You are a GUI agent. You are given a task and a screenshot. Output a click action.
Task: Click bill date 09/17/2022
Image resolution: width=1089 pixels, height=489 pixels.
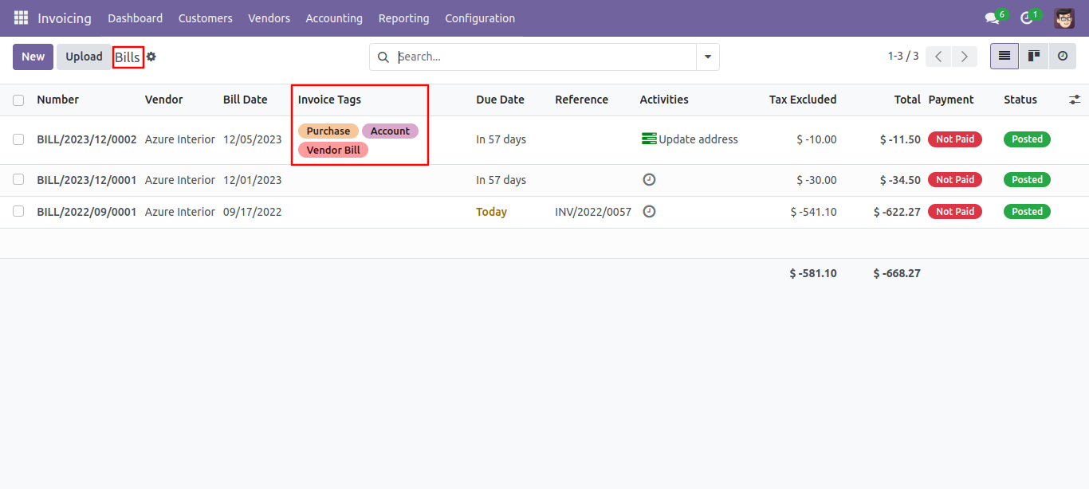pos(253,212)
